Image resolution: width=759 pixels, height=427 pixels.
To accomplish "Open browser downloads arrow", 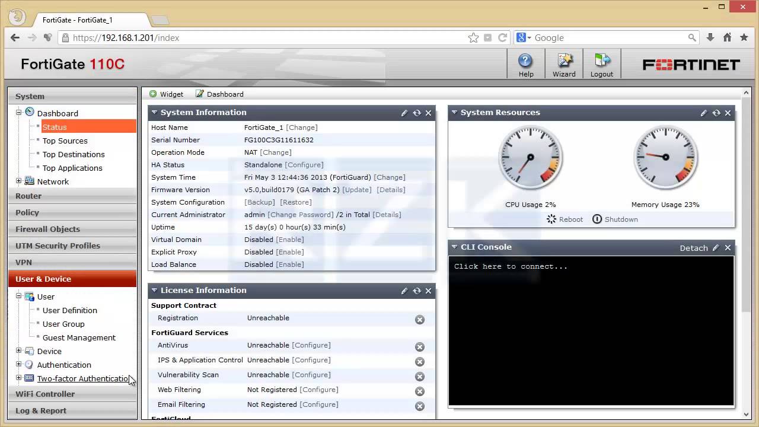I will click(710, 37).
